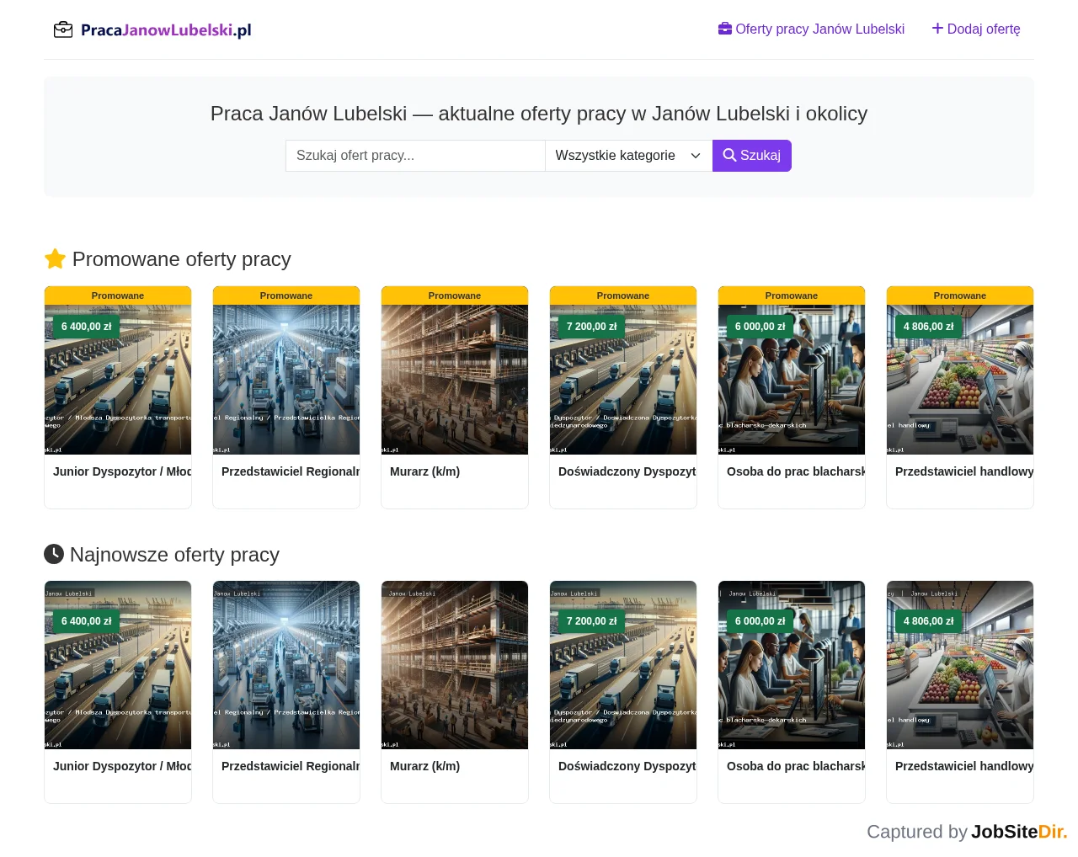Screen dimensions: 1078x857
Task: Click promoted Junior Dyspozytor job title
Action: click(122, 471)
